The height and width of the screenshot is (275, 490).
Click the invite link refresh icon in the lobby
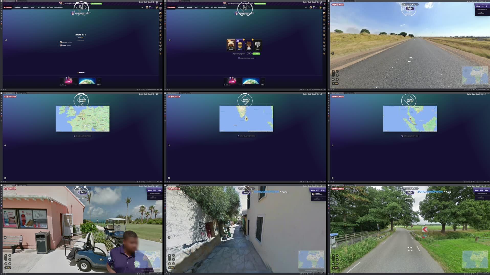(x=249, y=54)
